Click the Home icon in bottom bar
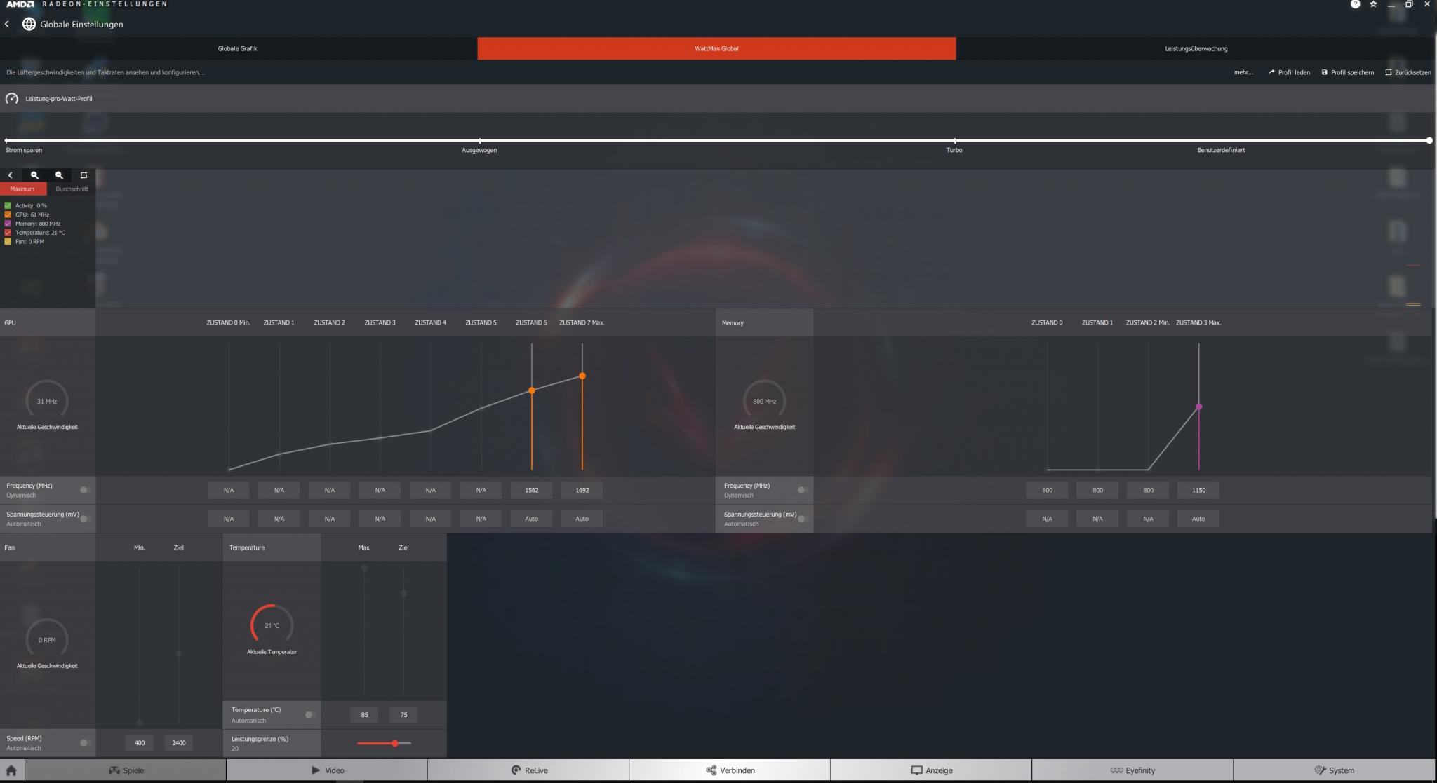Image resolution: width=1437 pixels, height=783 pixels. (x=11, y=770)
